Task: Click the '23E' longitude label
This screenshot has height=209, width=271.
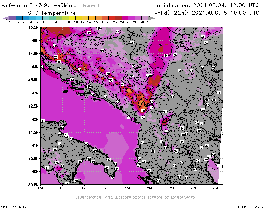Action: click(216, 188)
